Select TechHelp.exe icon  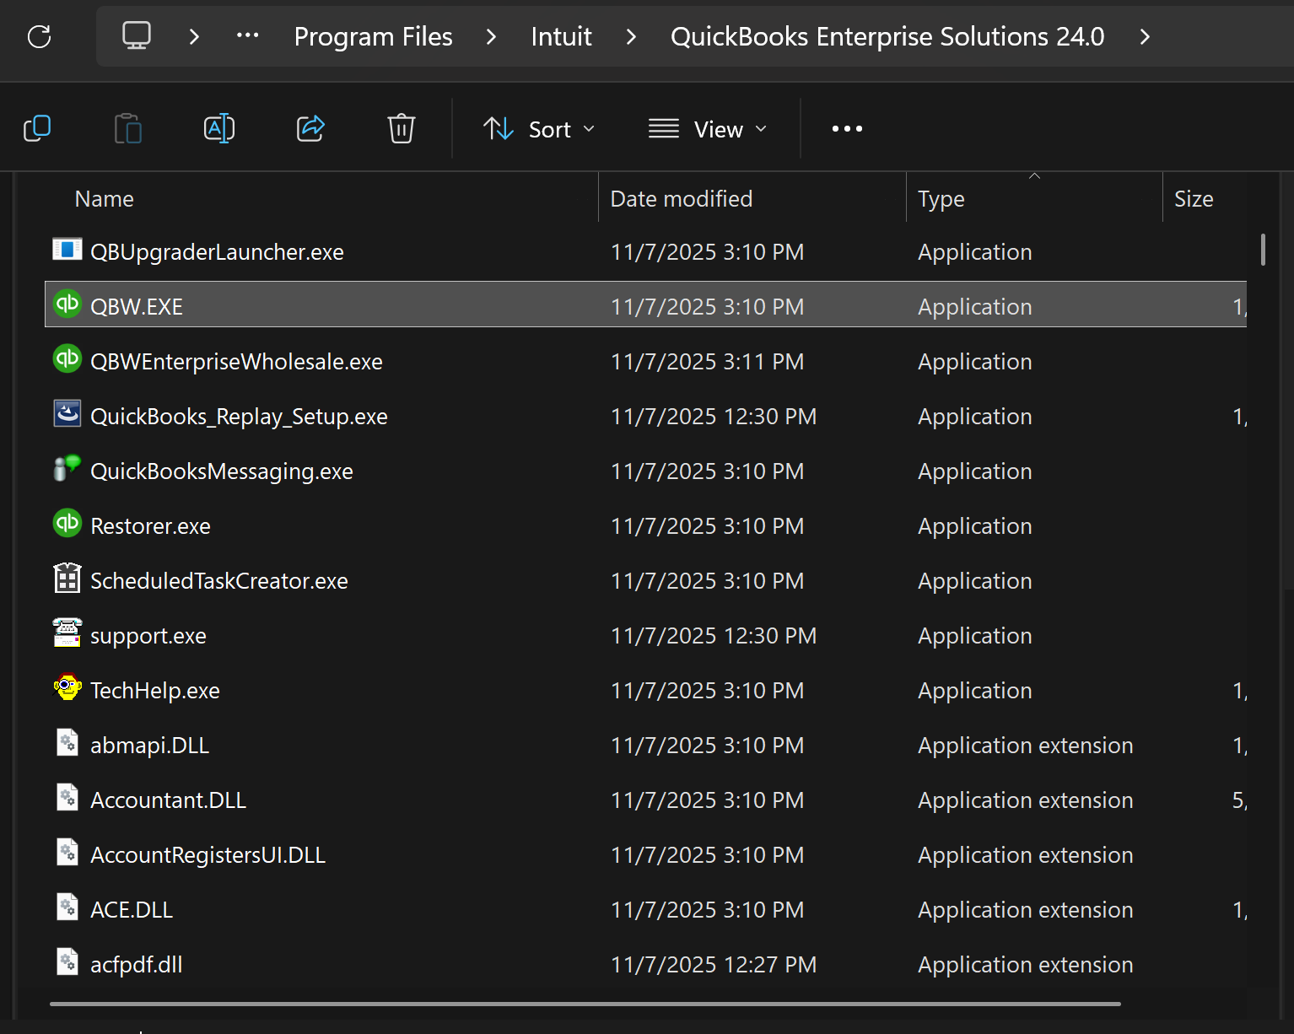tap(67, 687)
